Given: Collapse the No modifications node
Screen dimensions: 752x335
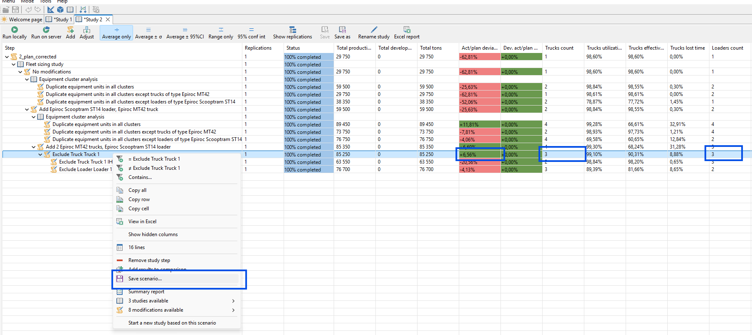Looking at the screenshot, I should point(20,72).
